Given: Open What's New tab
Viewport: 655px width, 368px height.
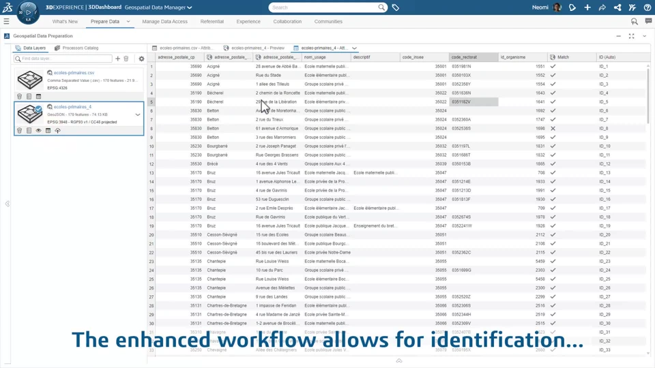Looking at the screenshot, I should click(x=65, y=21).
